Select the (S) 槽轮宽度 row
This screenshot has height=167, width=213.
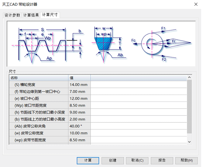pos(39,85)
